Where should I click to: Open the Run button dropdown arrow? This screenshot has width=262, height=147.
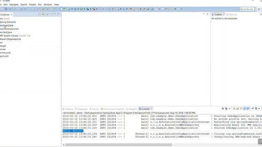(x=84, y=9)
